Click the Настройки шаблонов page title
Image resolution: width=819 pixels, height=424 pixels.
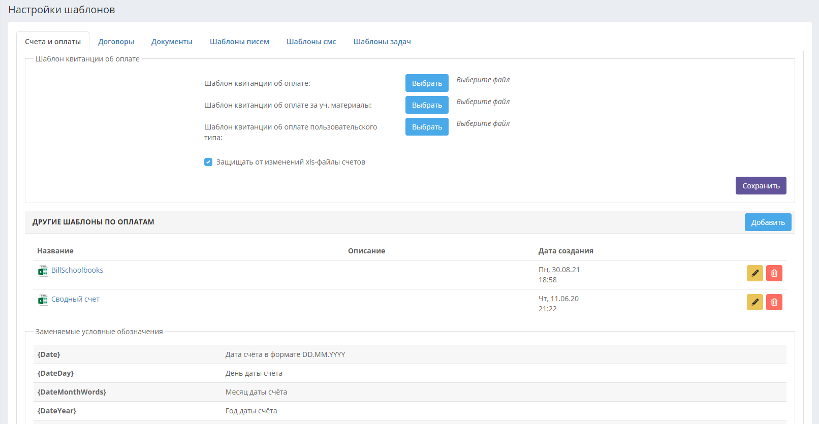[x=61, y=10]
